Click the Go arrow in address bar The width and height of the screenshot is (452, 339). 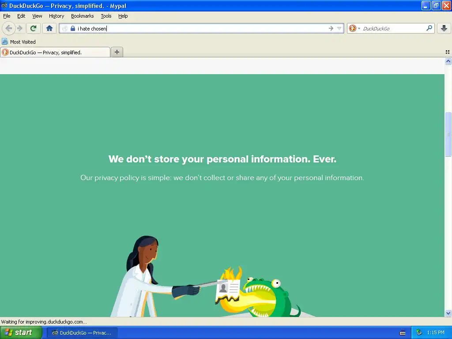331,28
